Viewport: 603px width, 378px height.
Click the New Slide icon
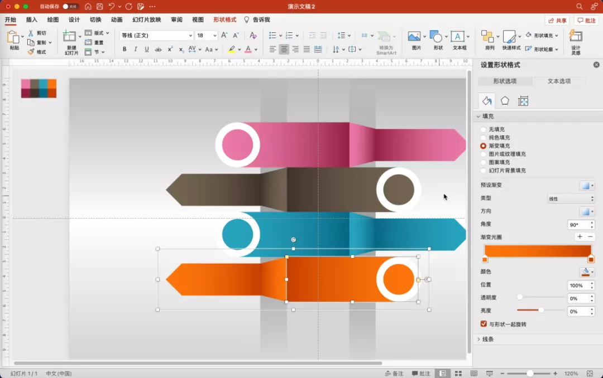pyautogui.click(x=70, y=37)
